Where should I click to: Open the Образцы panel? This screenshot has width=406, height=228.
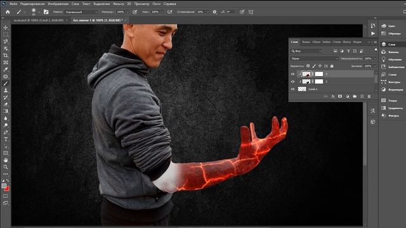391,34
